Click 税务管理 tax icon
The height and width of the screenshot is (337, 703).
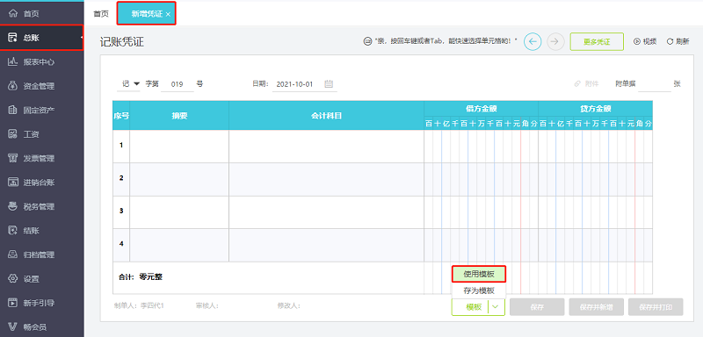(x=13, y=206)
